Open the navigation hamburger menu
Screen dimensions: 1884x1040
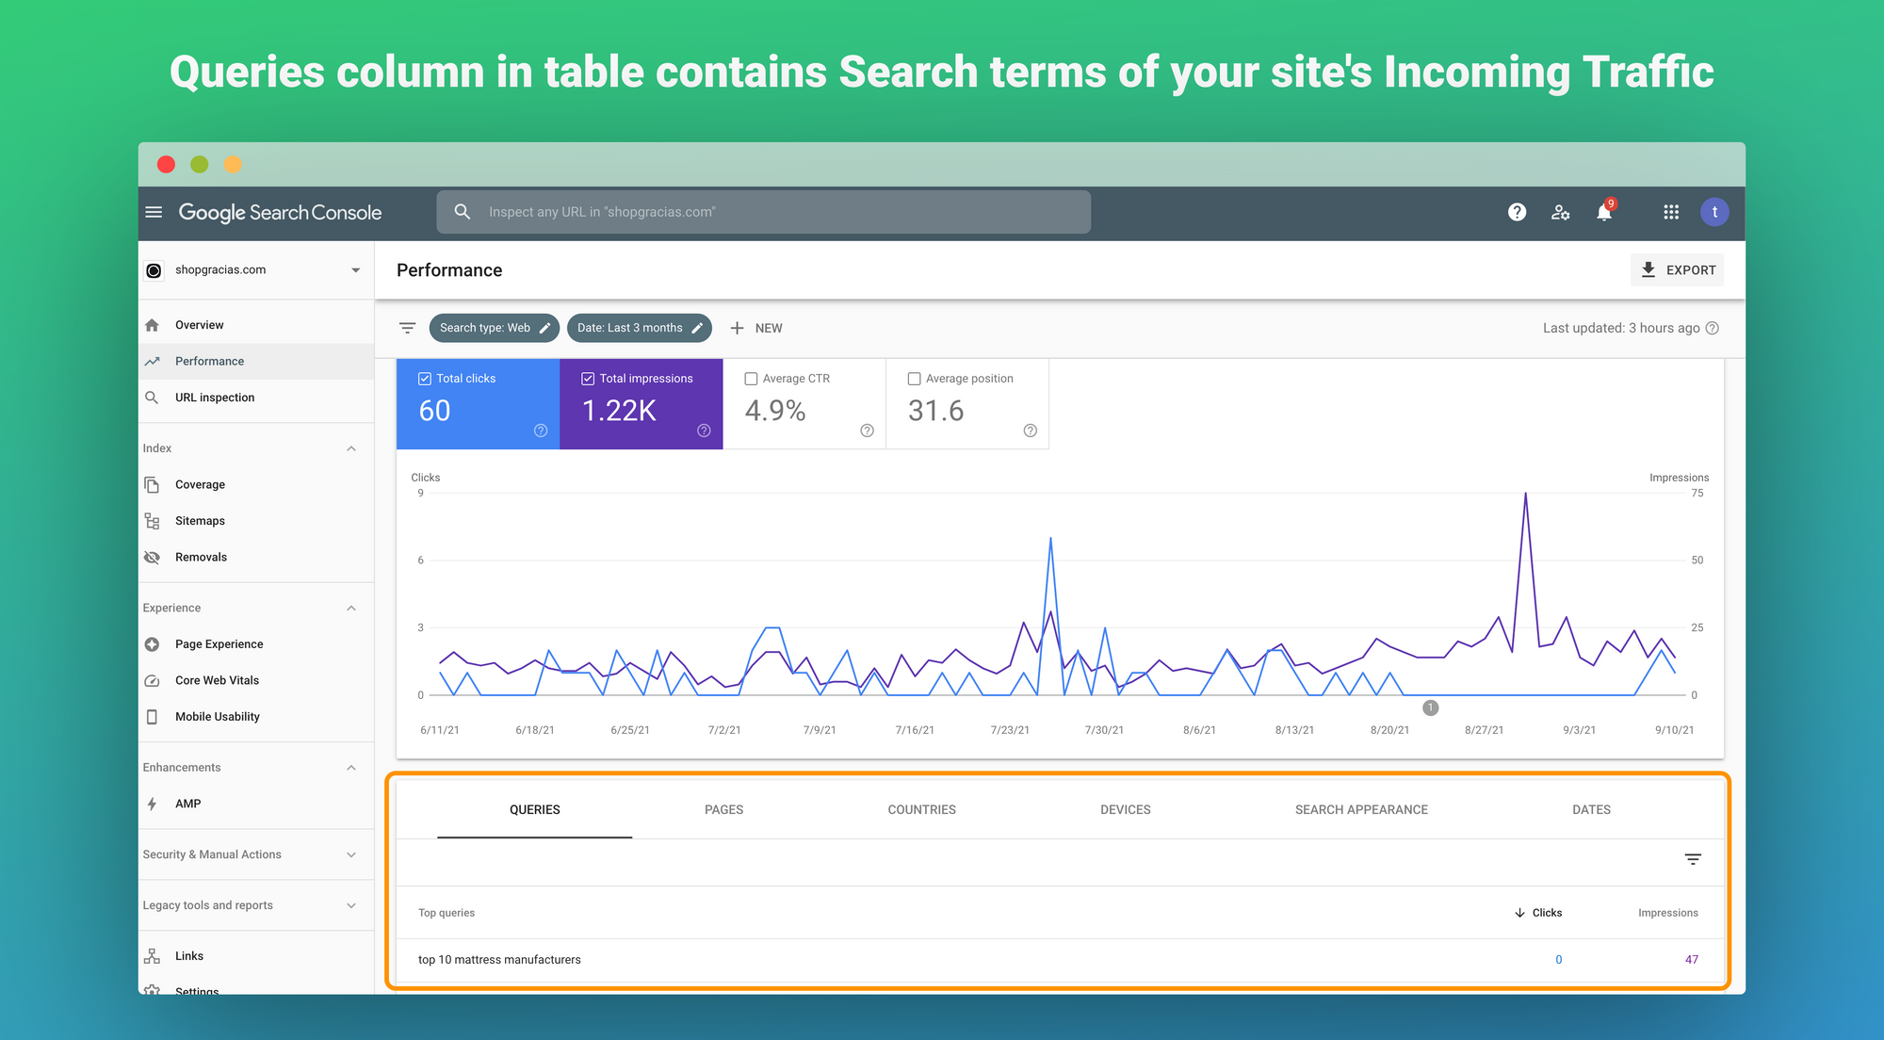click(x=154, y=212)
